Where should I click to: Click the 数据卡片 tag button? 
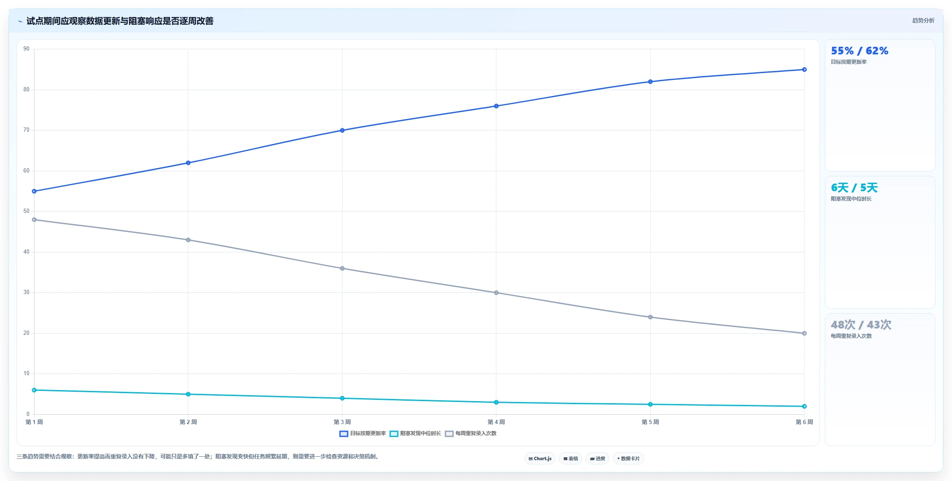pyautogui.click(x=628, y=458)
